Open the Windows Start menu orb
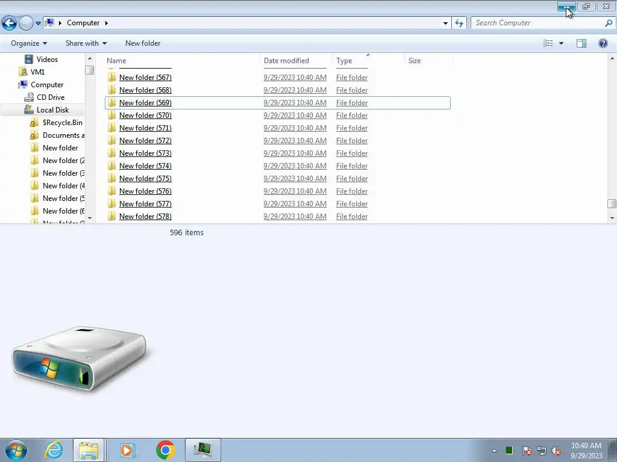 (x=16, y=450)
